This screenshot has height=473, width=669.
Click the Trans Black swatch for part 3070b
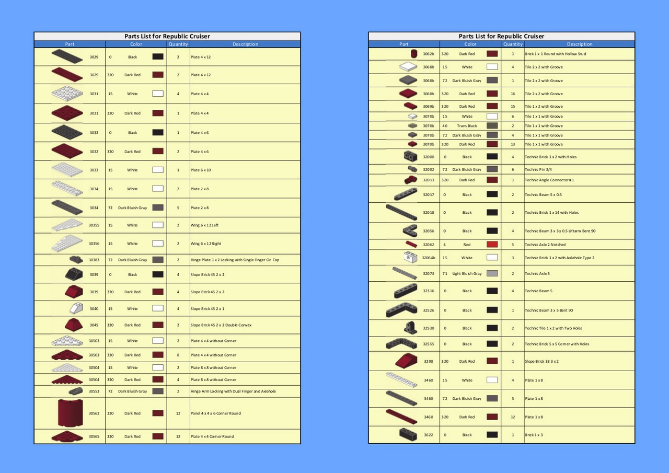pos(492,125)
